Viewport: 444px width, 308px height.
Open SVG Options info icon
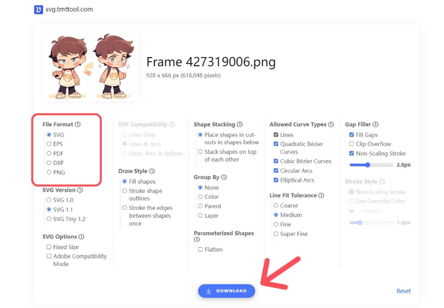81,236
